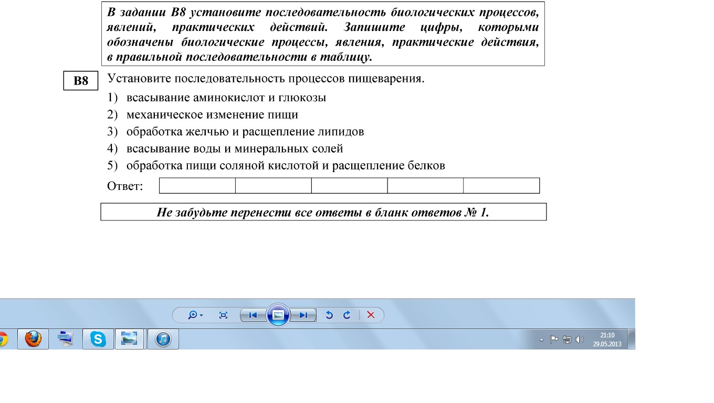Rotate image counterclockwise
714x403 pixels.
[x=329, y=315]
